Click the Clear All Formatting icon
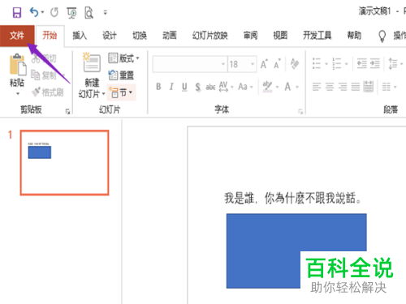This screenshot has height=304, width=406. point(295,64)
